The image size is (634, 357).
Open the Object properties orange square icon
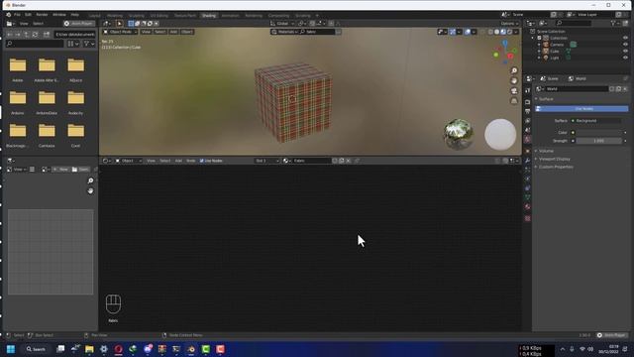pos(528,151)
